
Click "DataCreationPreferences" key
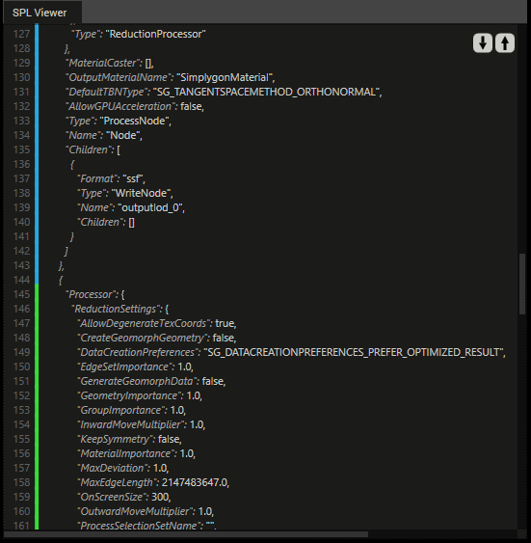click(x=139, y=353)
